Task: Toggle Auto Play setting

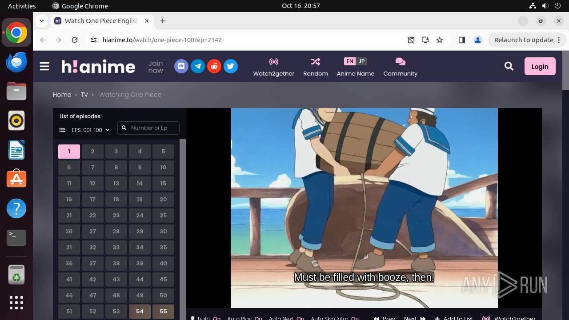Action: pos(245,318)
